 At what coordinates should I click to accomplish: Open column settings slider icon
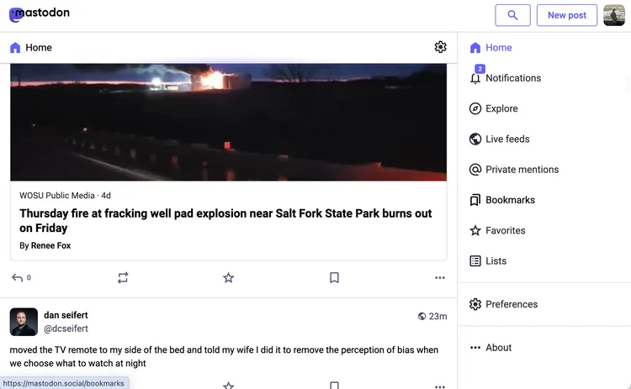pos(440,47)
